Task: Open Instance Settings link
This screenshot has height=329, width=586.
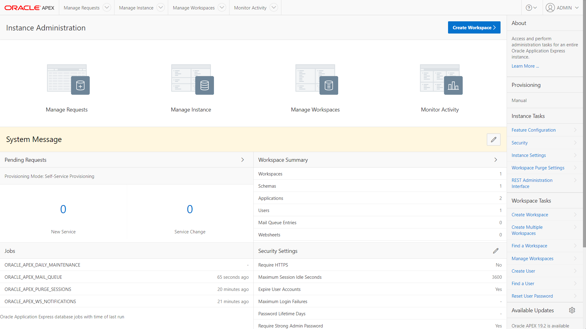Action: (545, 155)
